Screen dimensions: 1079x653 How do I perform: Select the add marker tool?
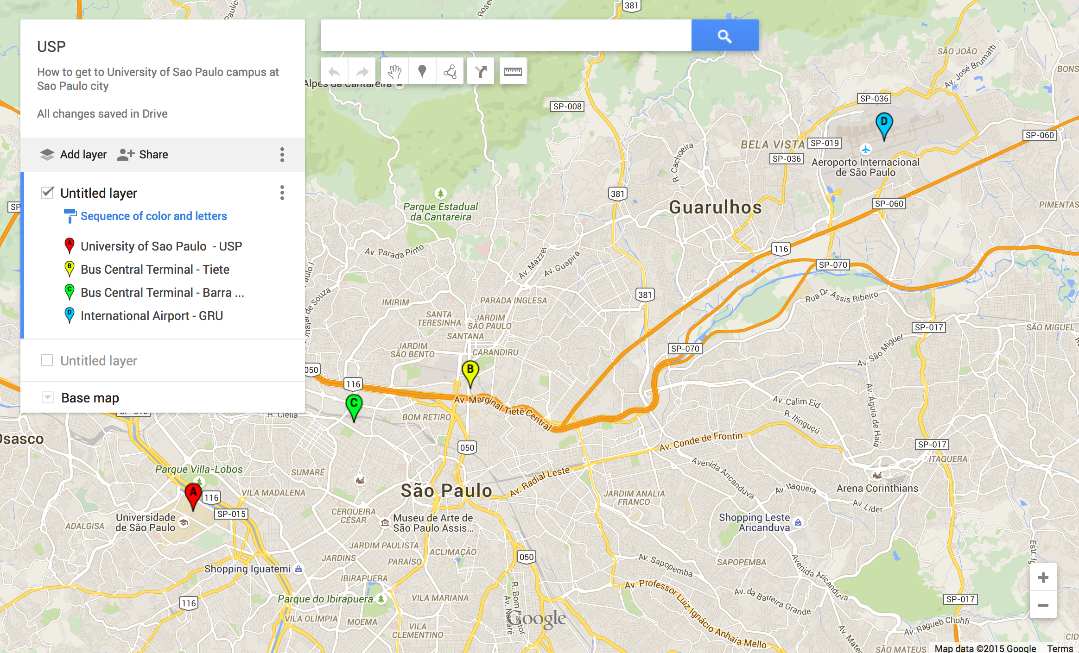pyautogui.click(x=422, y=71)
